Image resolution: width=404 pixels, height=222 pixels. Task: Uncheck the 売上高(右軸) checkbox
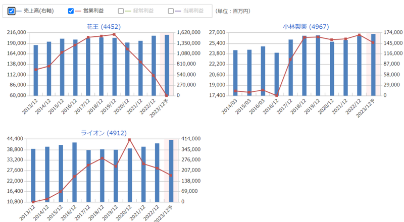11,11
